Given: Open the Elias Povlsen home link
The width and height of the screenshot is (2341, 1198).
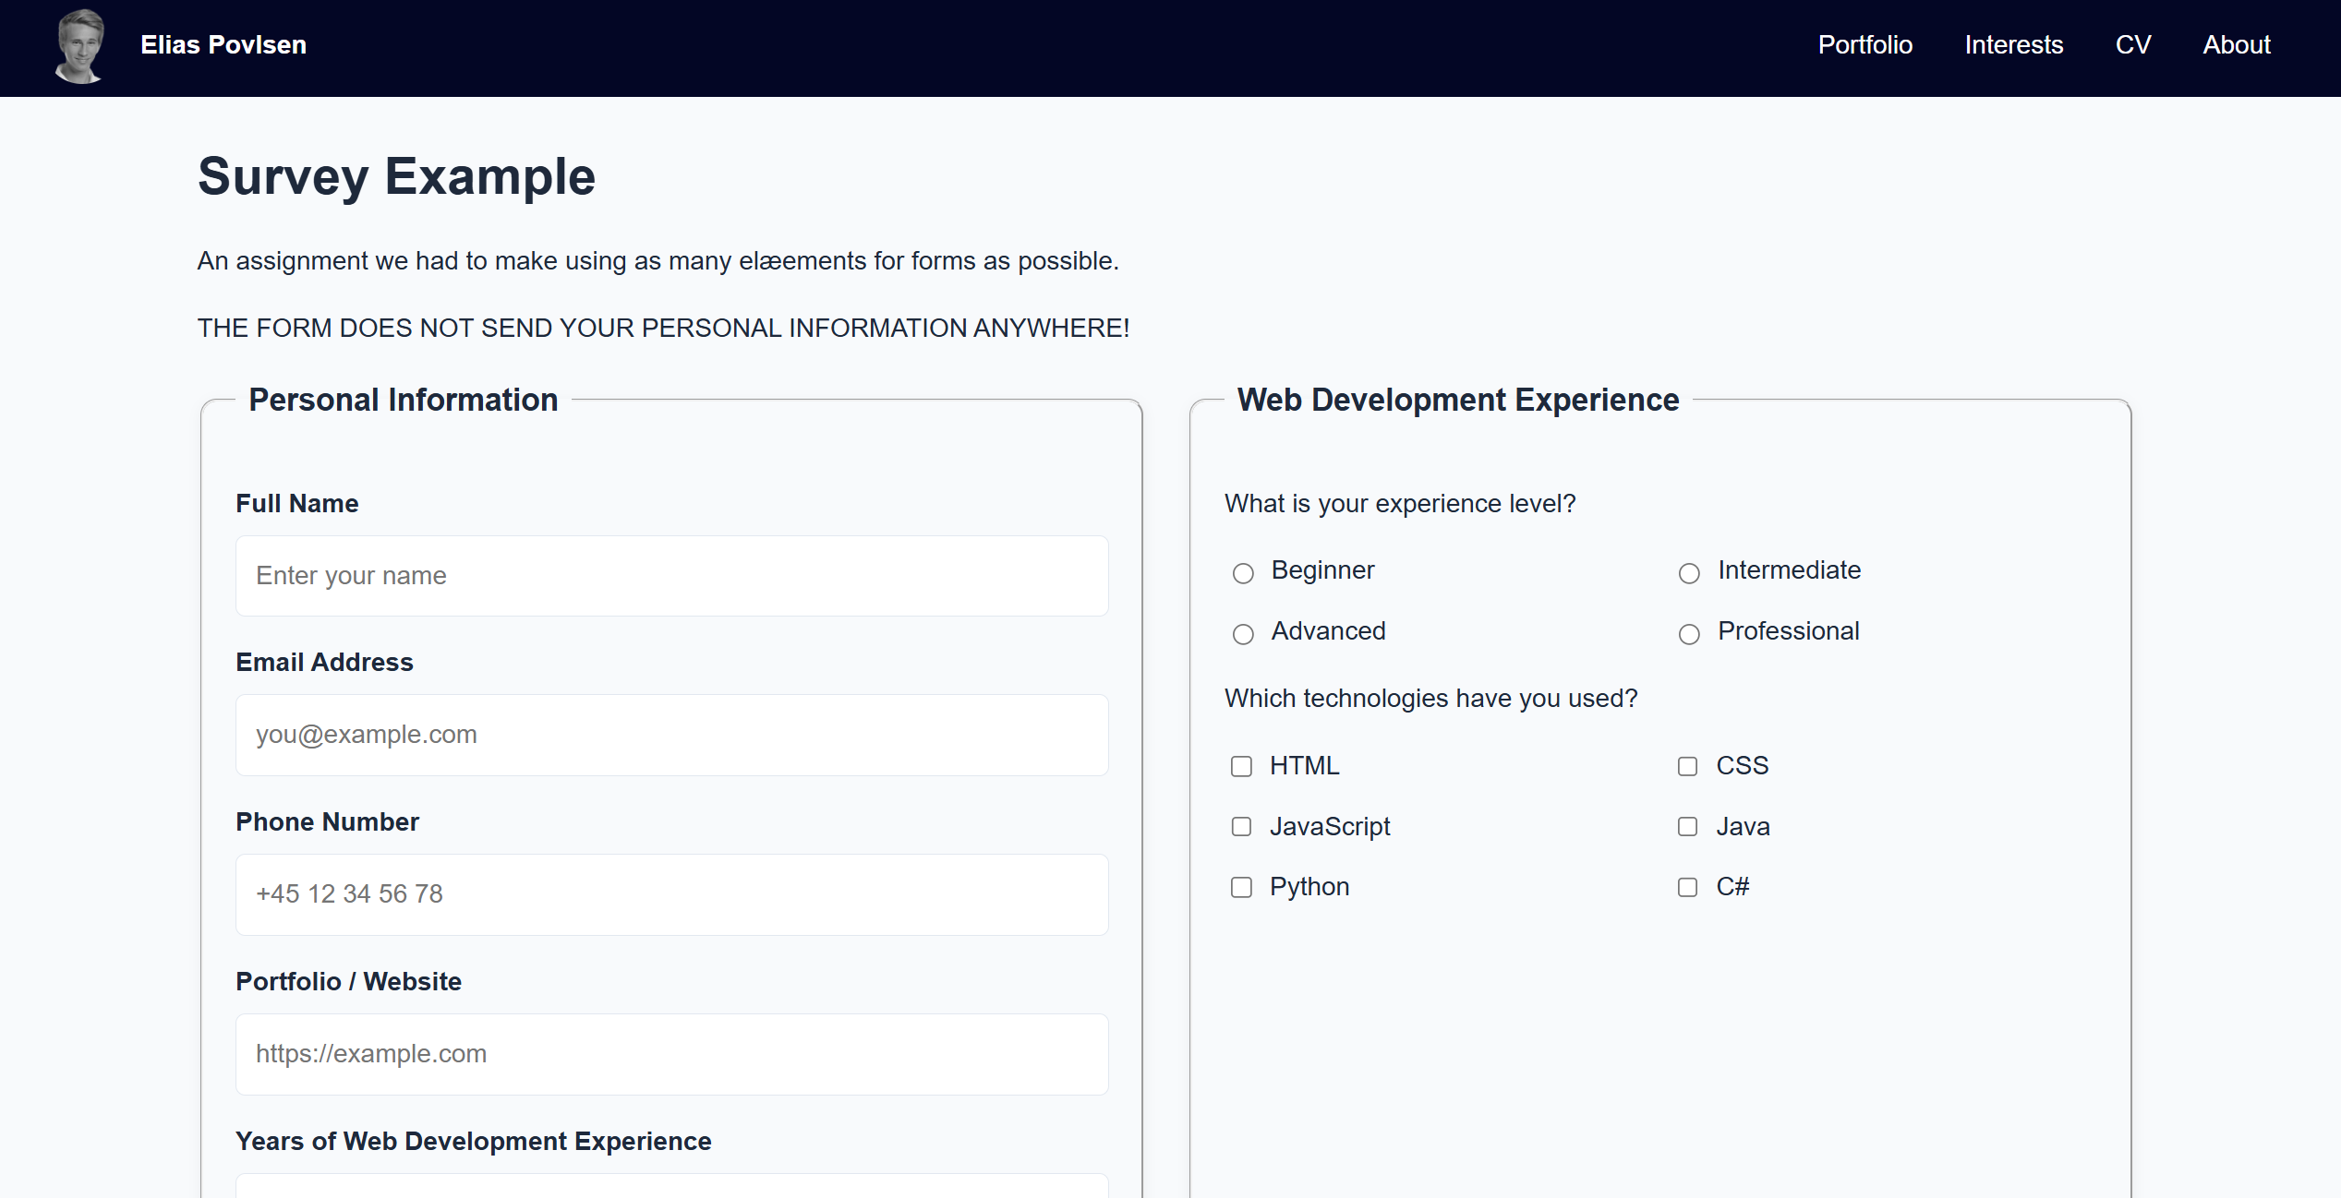Looking at the screenshot, I should click(223, 45).
